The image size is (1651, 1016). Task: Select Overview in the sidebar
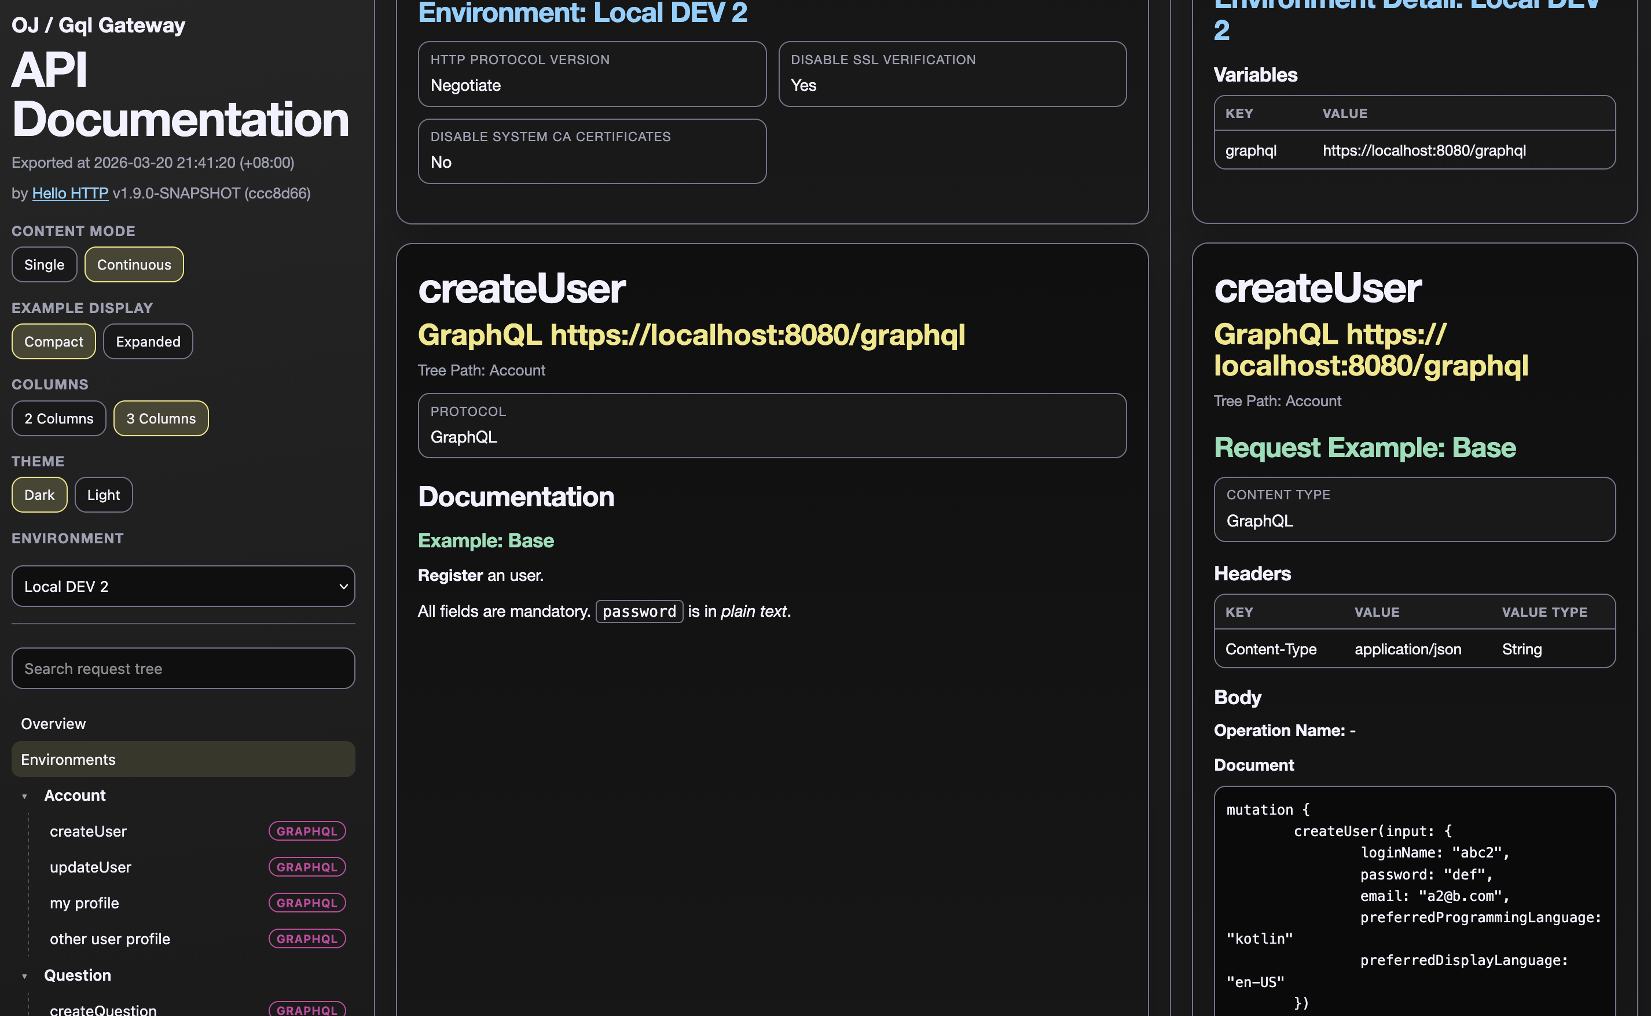pos(53,723)
